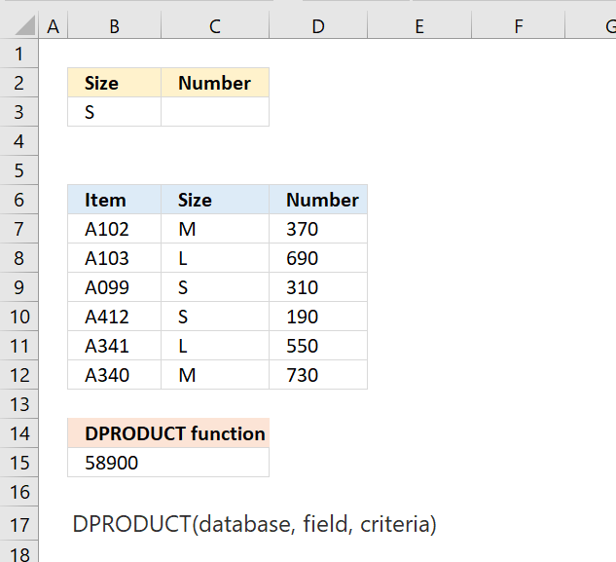Select row 16 header
The image size is (616, 562).
18,492
